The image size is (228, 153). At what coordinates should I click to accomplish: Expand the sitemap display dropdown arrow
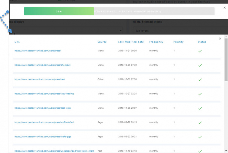tap(121, 31)
